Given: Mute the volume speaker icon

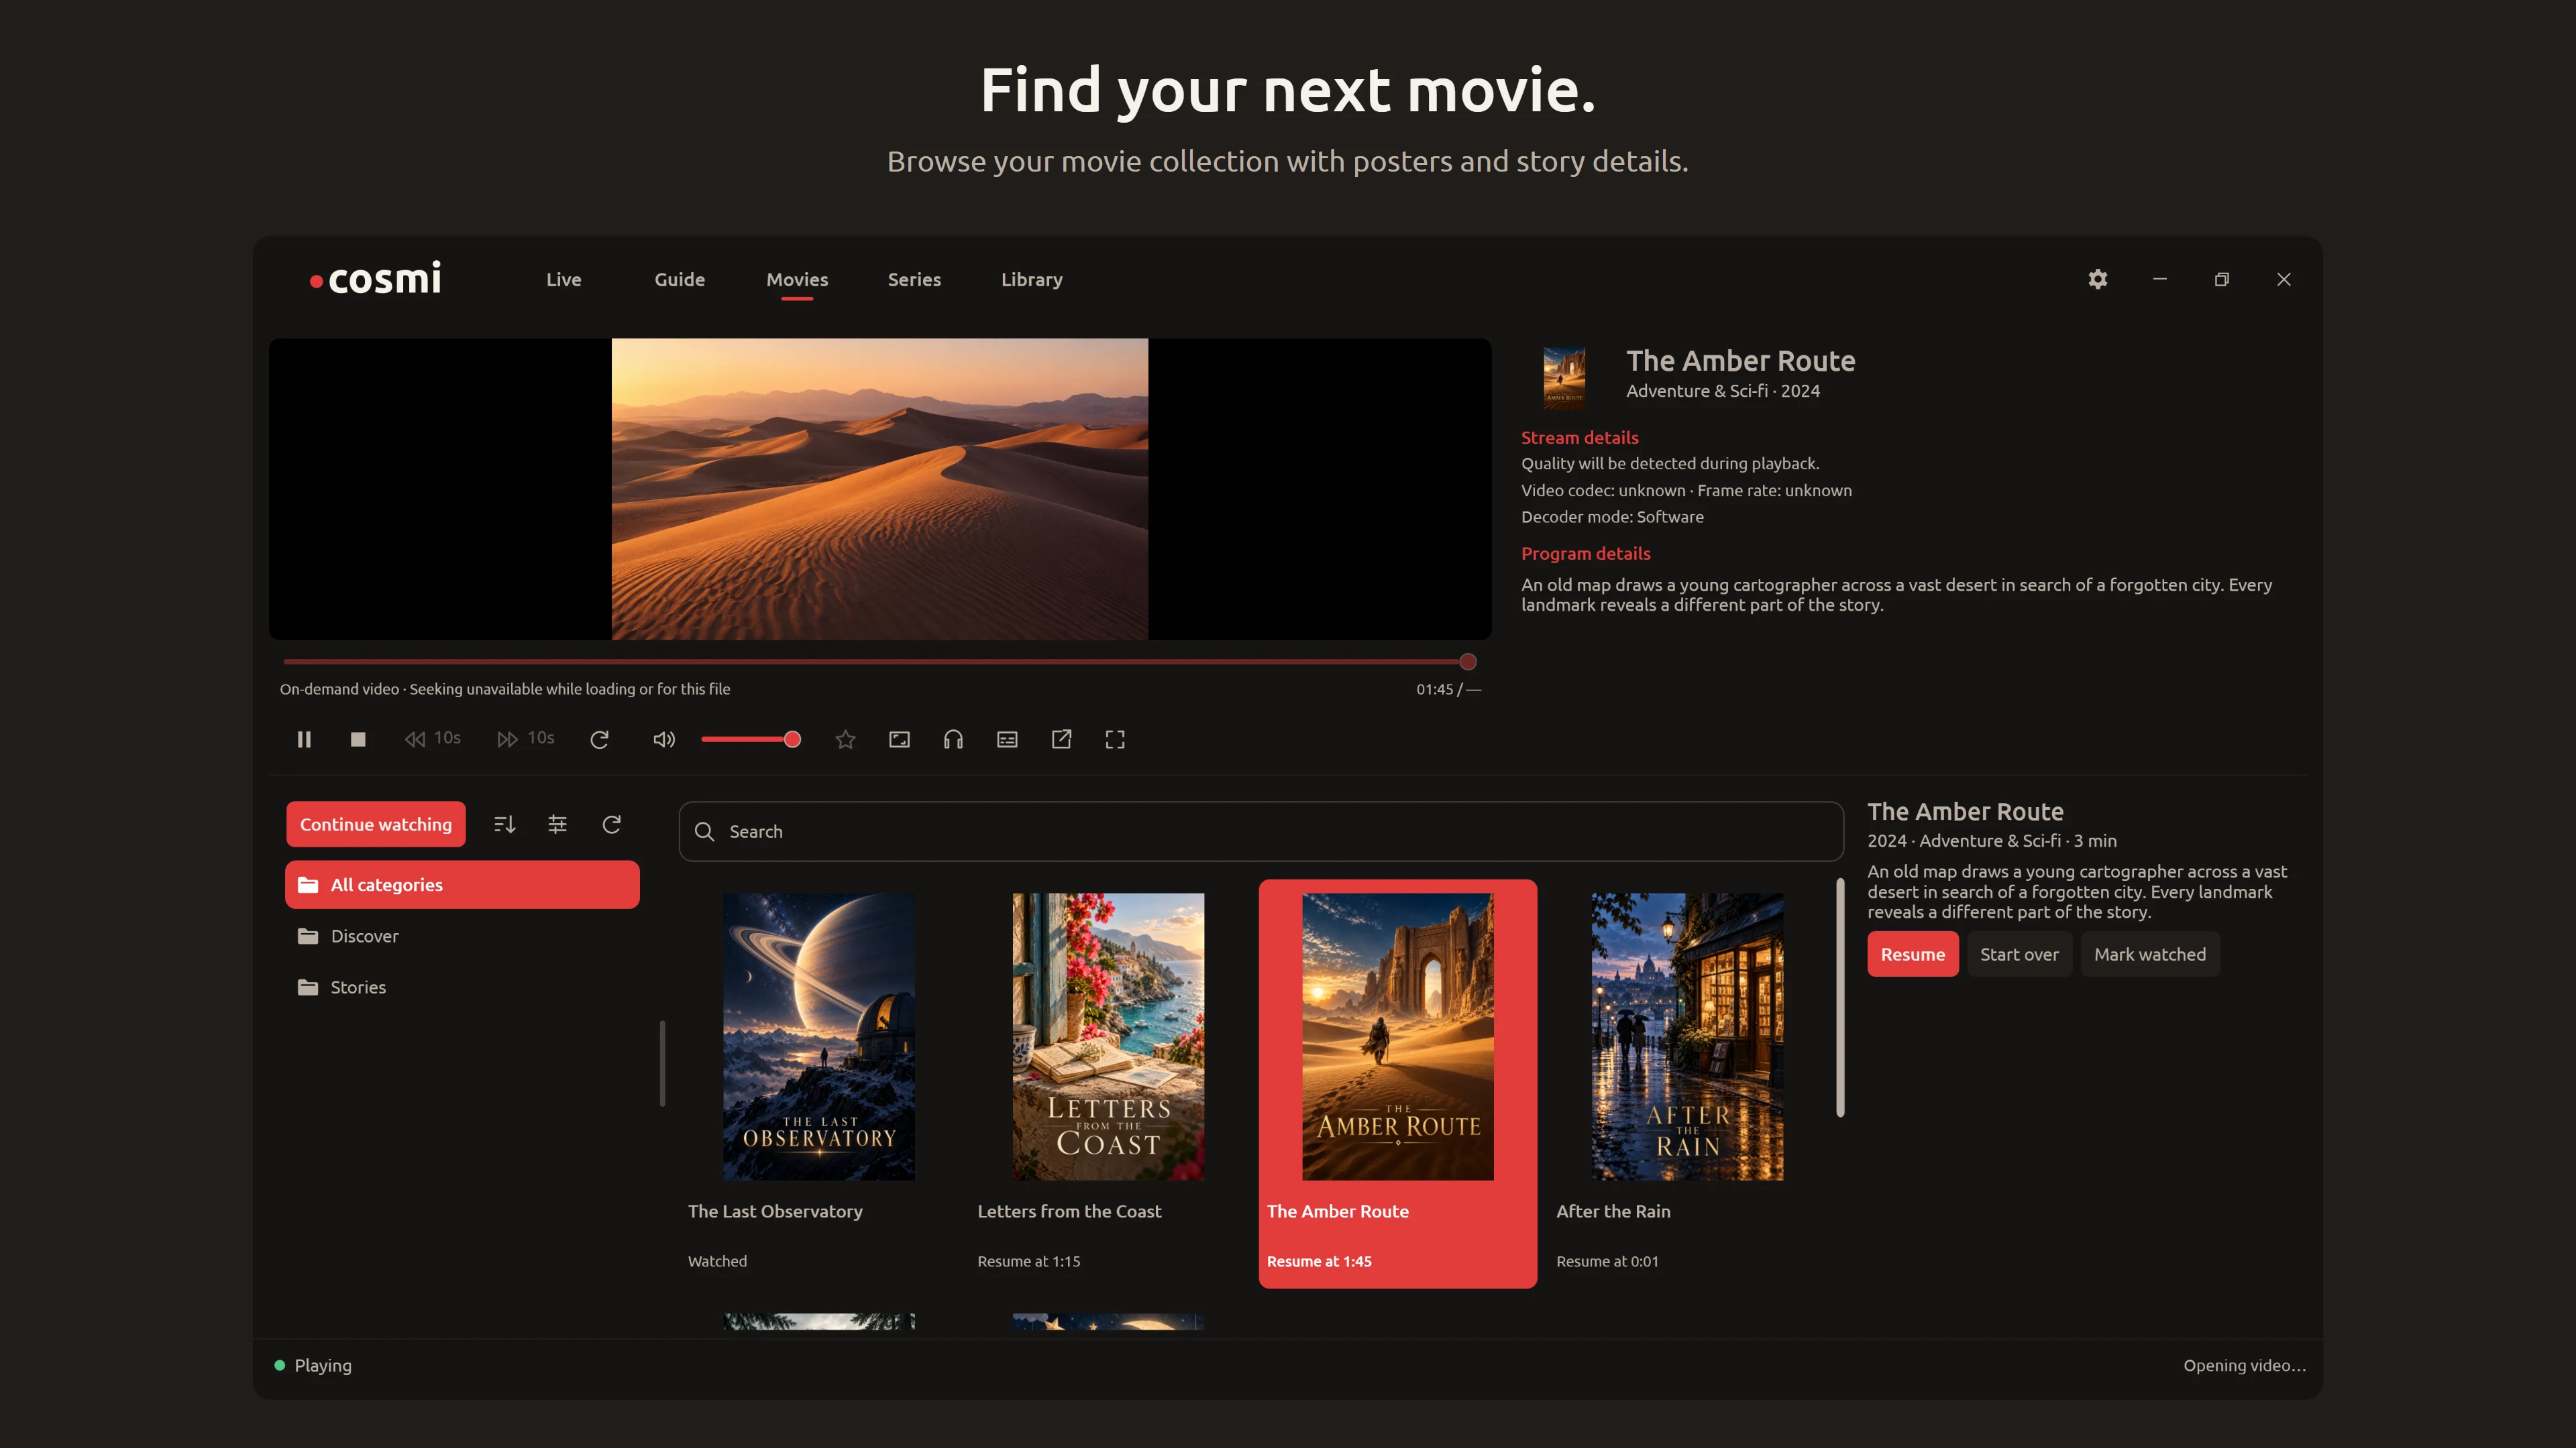Looking at the screenshot, I should pos(664,739).
